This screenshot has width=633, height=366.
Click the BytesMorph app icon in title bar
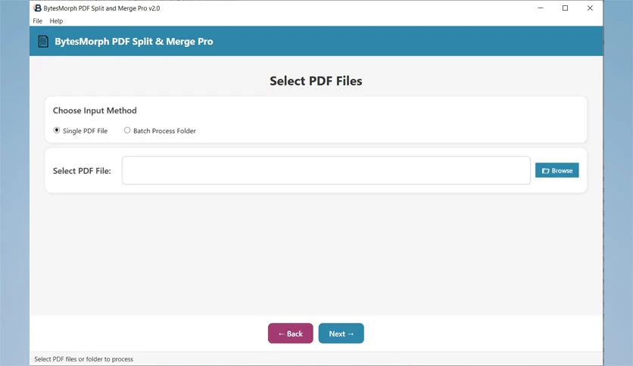[x=37, y=8]
